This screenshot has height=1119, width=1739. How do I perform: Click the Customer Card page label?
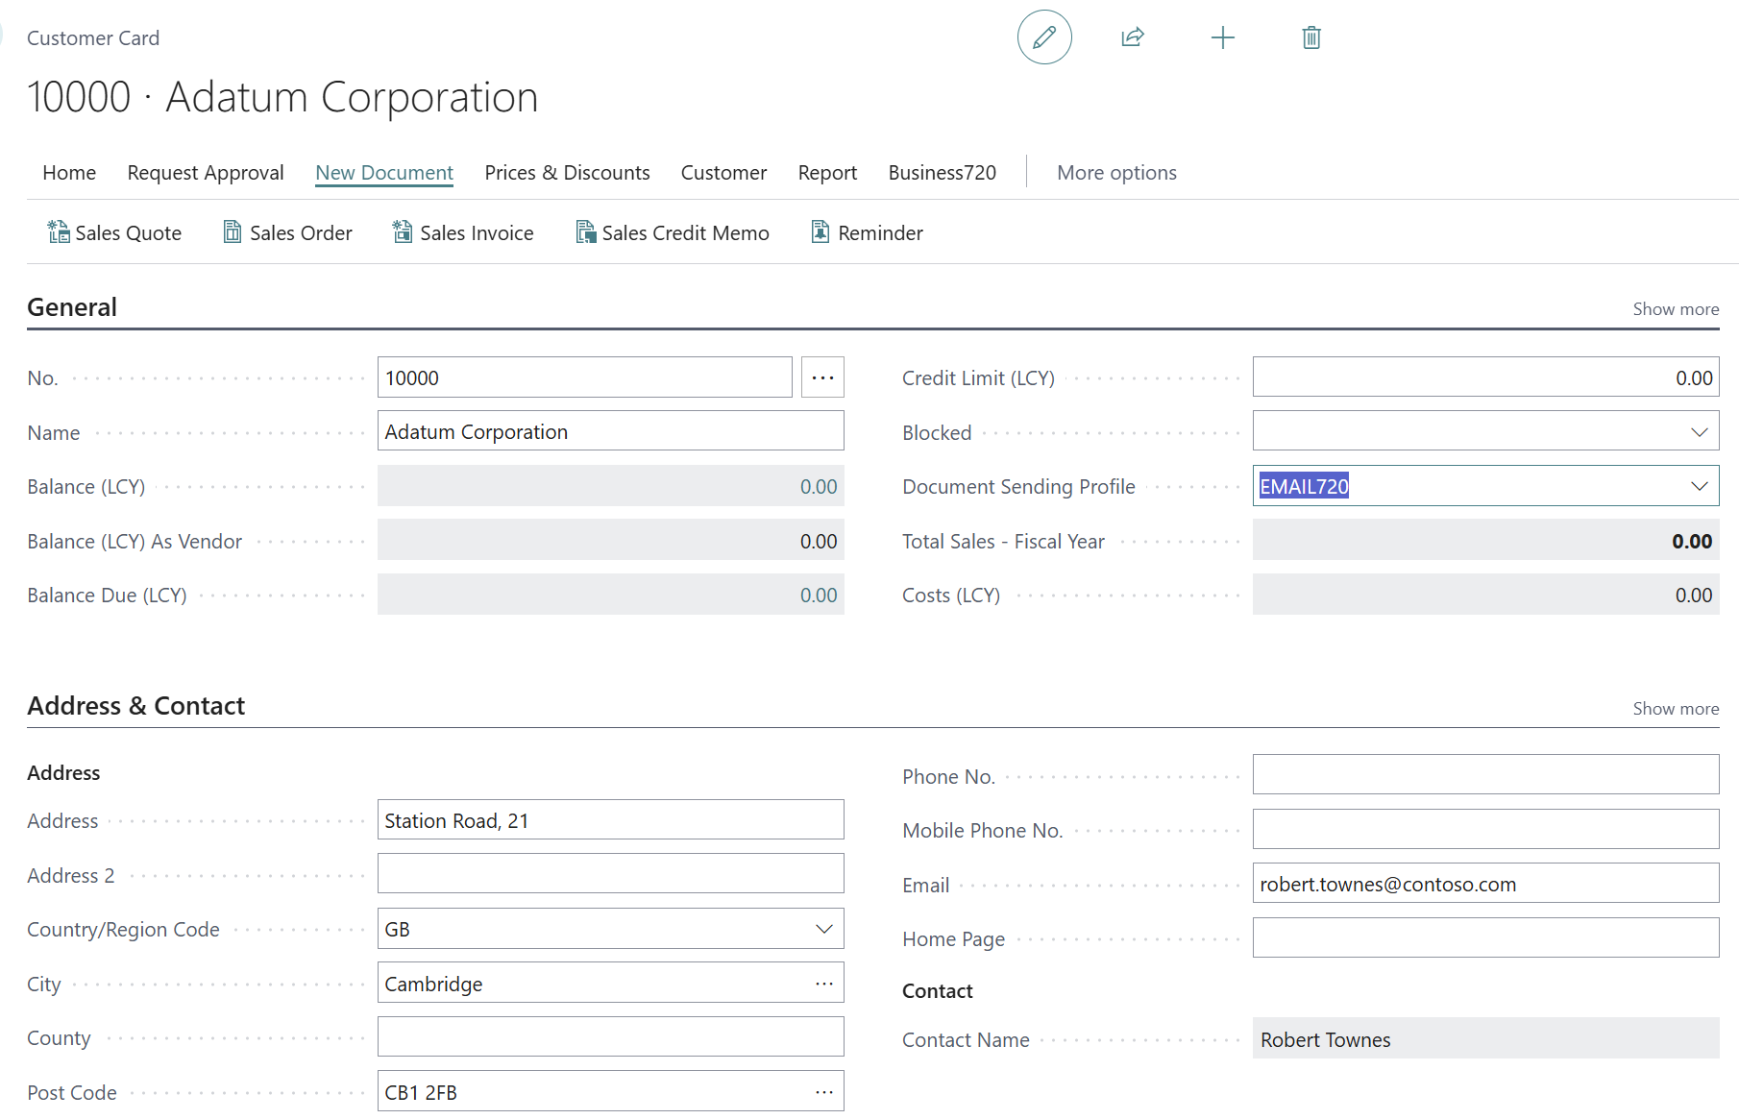click(93, 38)
